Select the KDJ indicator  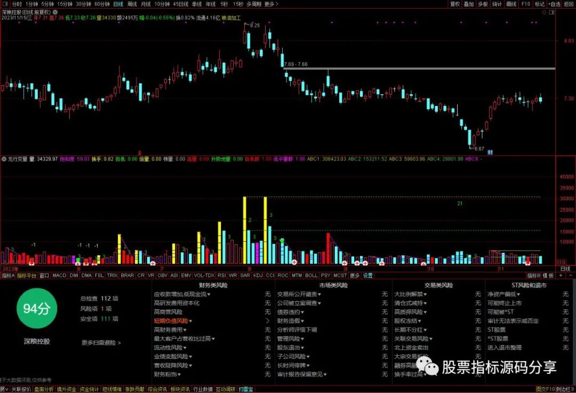pyautogui.click(x=258, y=275)
